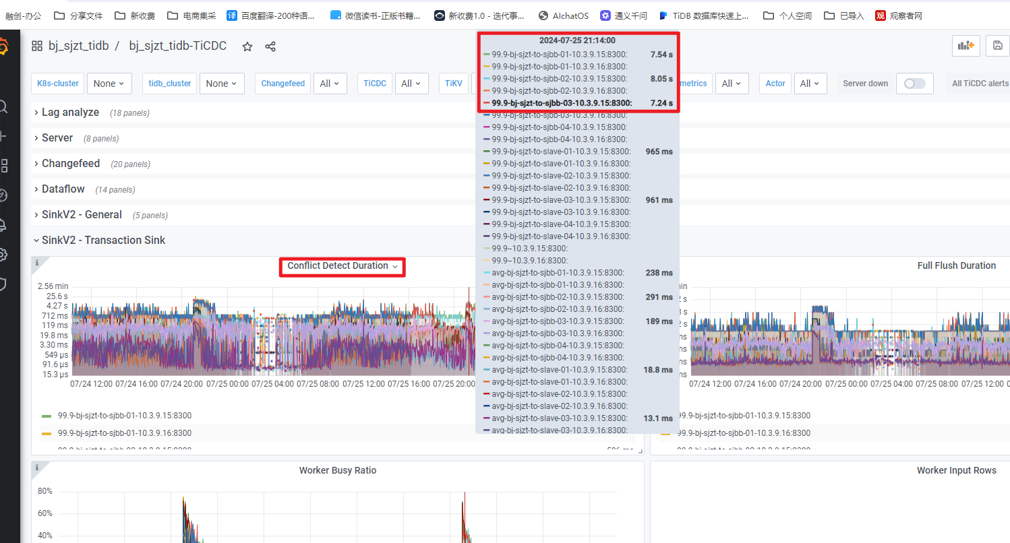Viewport: 1010px width, 543px height.
Task: Star the bj_sjzt_tidb-TiCDC dashboard
Action: pos(247,46)
